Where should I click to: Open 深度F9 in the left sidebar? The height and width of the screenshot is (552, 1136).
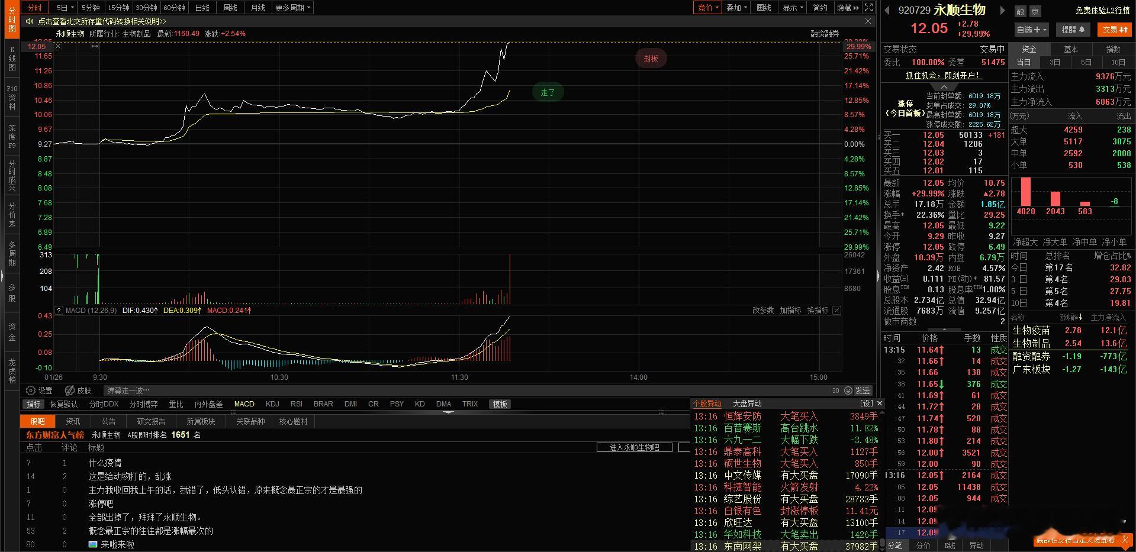pos(12,136)
